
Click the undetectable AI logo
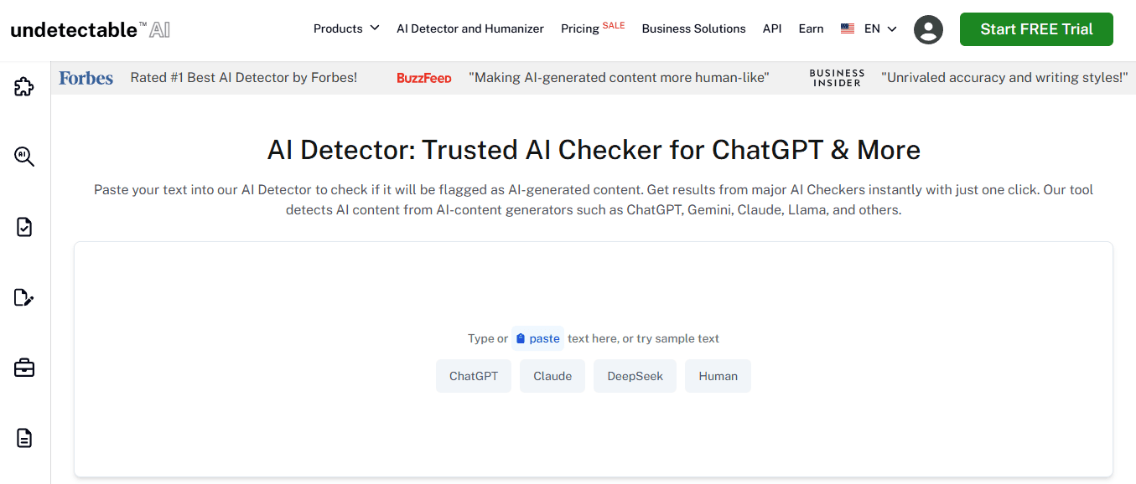(x=90, y=28)
